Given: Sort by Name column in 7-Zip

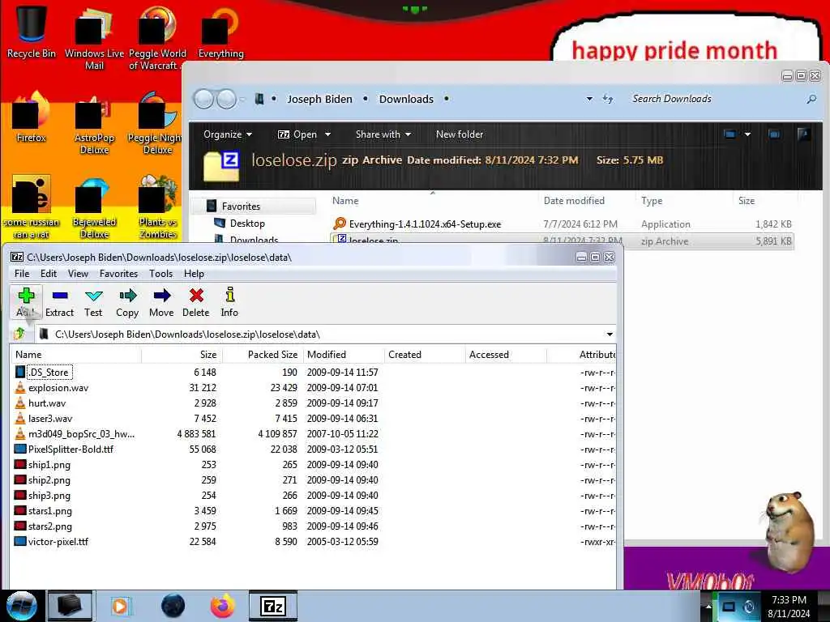Looking at the screenshot, I should pyautogui.click(x=75, y=355).
